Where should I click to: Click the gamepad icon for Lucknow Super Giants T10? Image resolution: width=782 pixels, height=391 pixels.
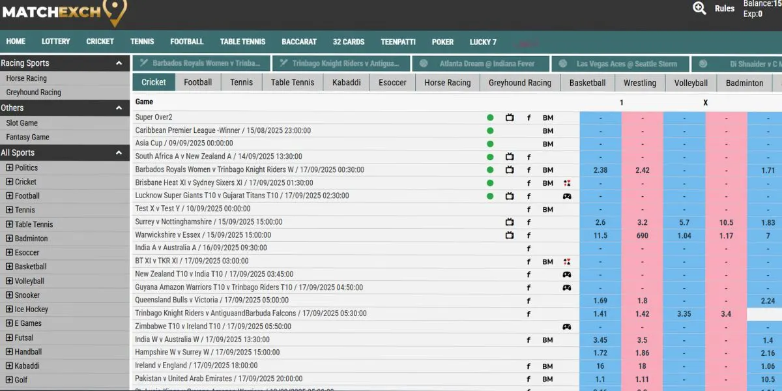[x=567, y=196]
